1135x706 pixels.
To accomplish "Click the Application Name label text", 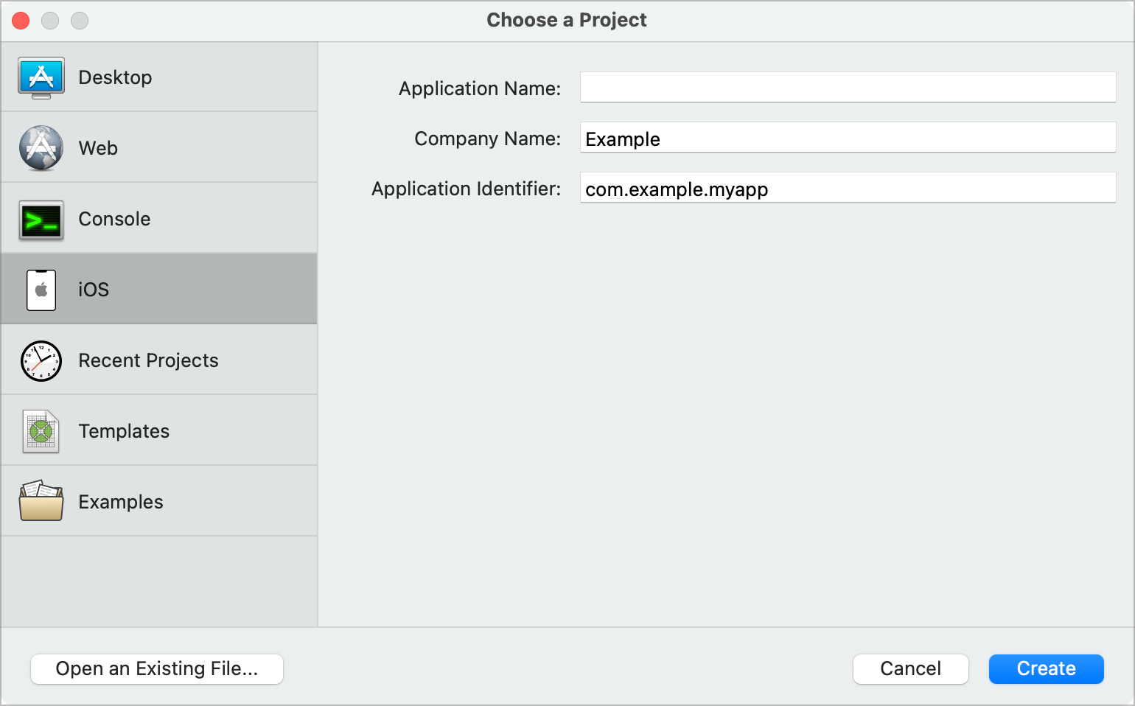I will (x=480, y=88).
